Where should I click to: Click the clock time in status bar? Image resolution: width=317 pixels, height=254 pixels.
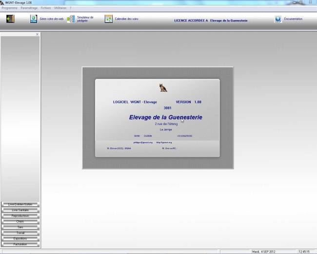tap(304, 252)
